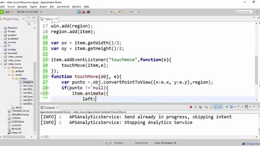The height and width of the screenshot is (146, 260).
Task: Click the Open Console icon
Action: [x=239, y=107]
